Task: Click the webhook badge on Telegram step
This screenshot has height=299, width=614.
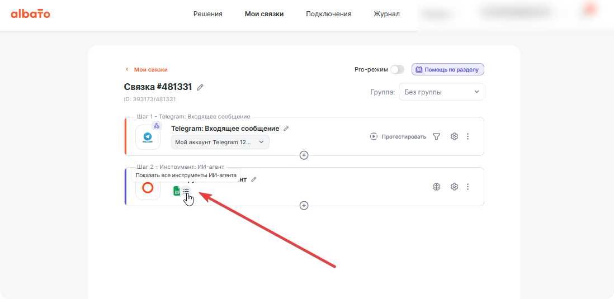Action: (157, 126)
